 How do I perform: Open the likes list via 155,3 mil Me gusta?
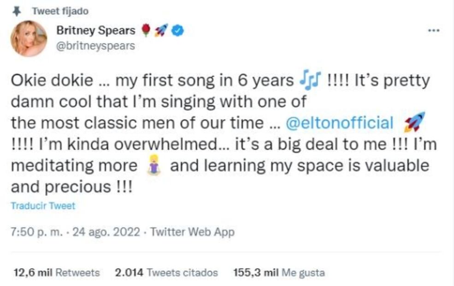pyautogui.click(x=279, y=272)
